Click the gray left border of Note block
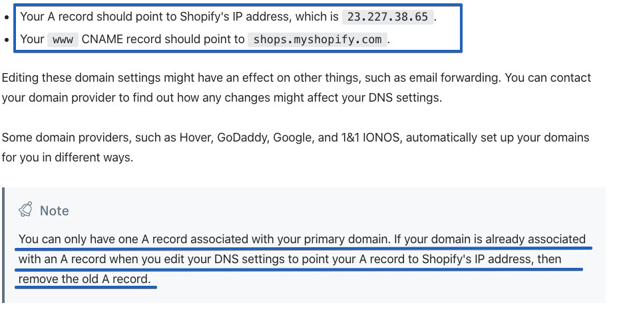 click(3, 246)
